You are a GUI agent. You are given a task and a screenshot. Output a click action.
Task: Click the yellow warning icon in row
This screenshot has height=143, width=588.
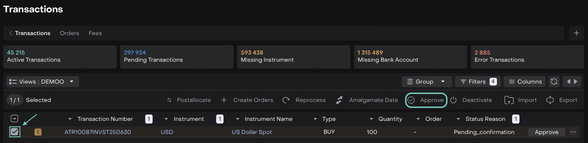click(x=38, y=132)
